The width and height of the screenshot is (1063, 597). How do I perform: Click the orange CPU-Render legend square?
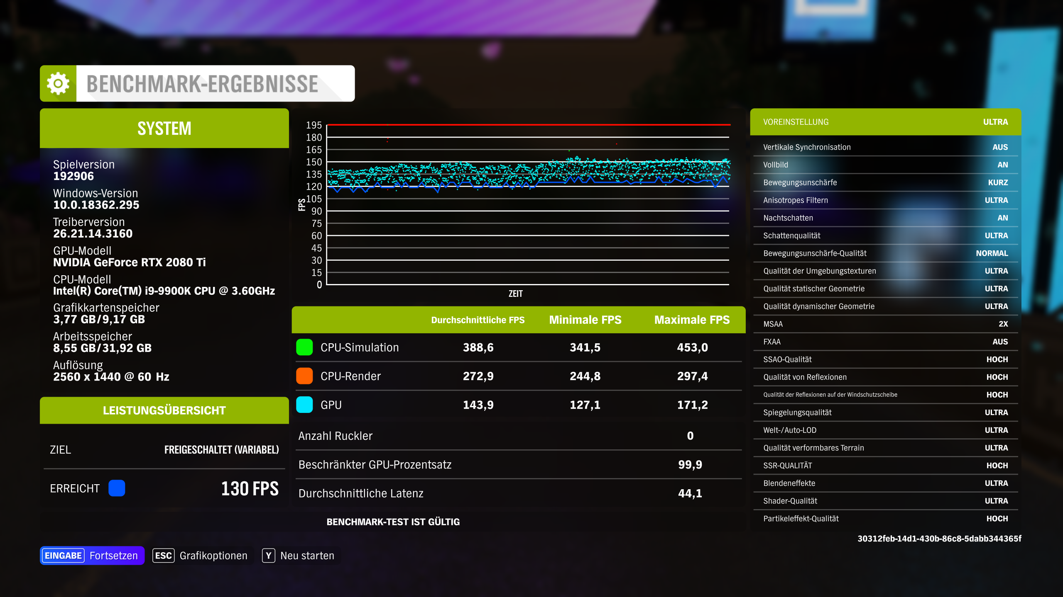click(304, 376)
